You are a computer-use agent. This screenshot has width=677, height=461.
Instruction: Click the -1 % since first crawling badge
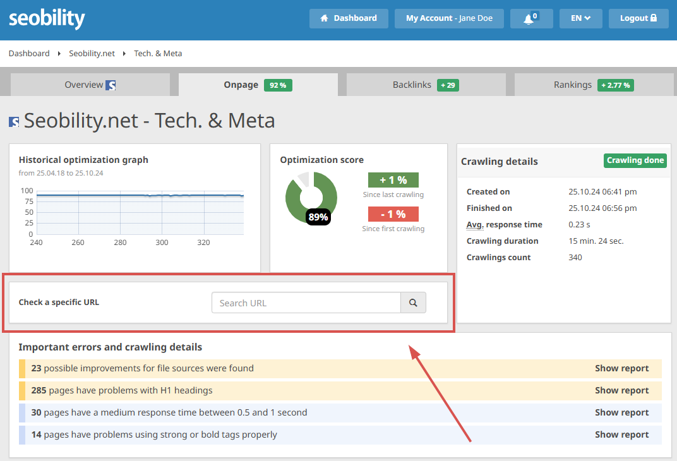[393, 214]
